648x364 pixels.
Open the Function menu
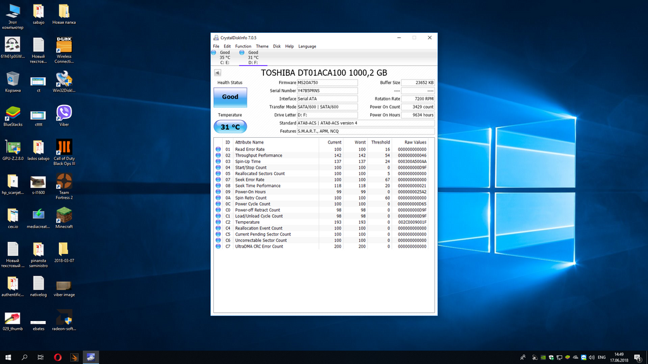coord(243,46)
